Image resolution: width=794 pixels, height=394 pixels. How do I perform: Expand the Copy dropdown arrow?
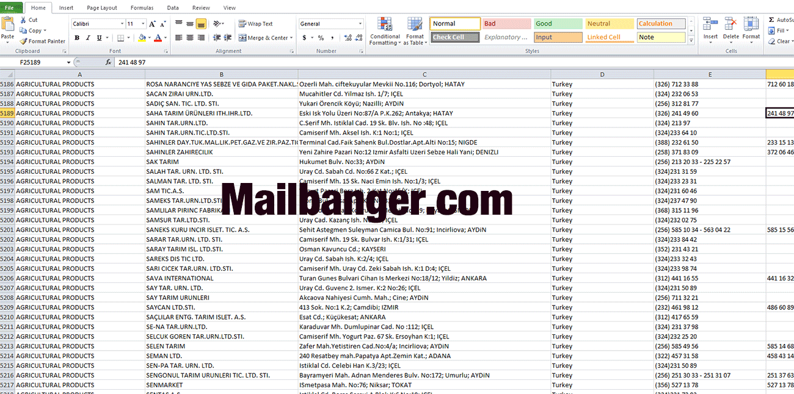(46, 30)
